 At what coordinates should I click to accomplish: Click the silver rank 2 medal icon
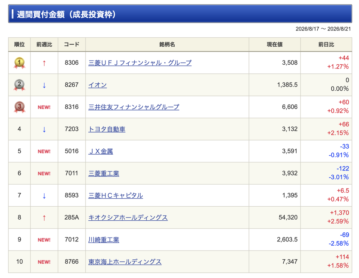pyautogui.click(x=20, y=85)
